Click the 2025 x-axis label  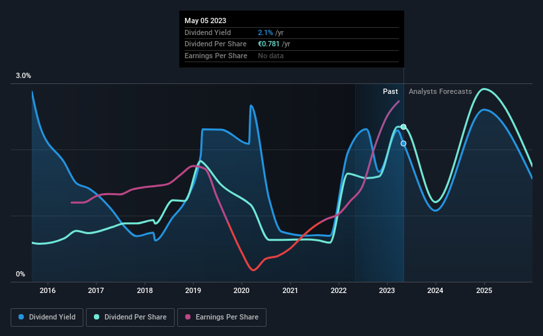click(484, 290)
